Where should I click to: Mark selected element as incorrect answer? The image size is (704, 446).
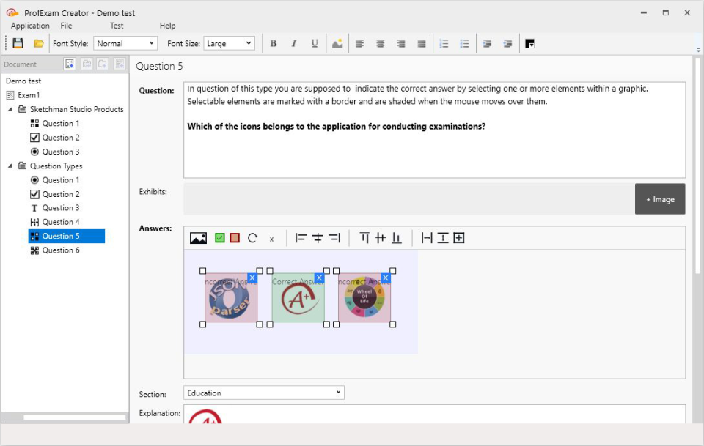click(x=235, y=237)
